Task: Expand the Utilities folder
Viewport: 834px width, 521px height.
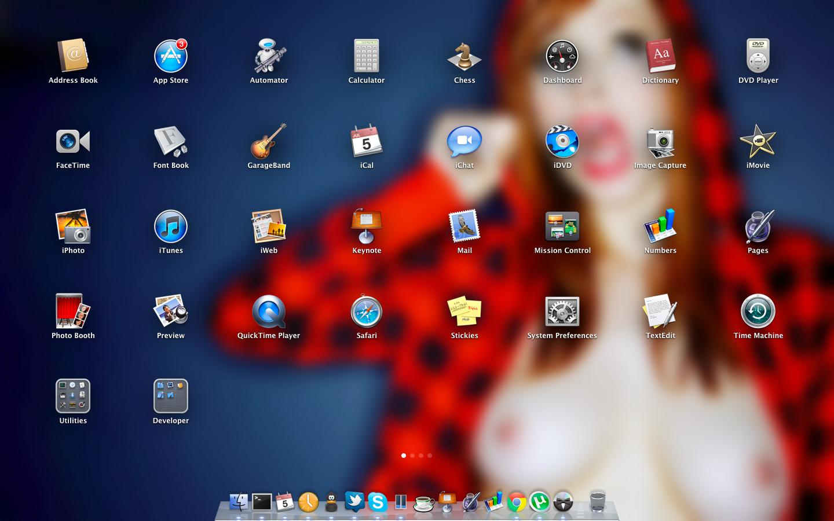Action: coord(73,396)
